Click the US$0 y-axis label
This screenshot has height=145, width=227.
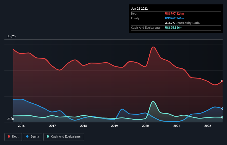pos(10,119)
